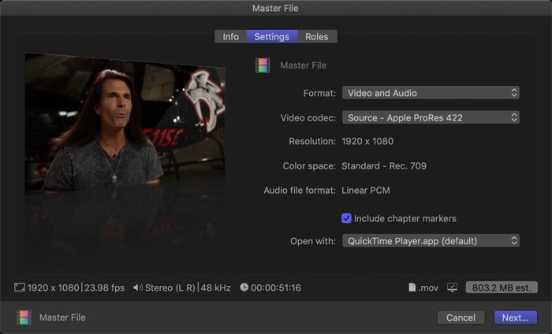Click the duration text 00:00:51:16

tap(276, 288)
